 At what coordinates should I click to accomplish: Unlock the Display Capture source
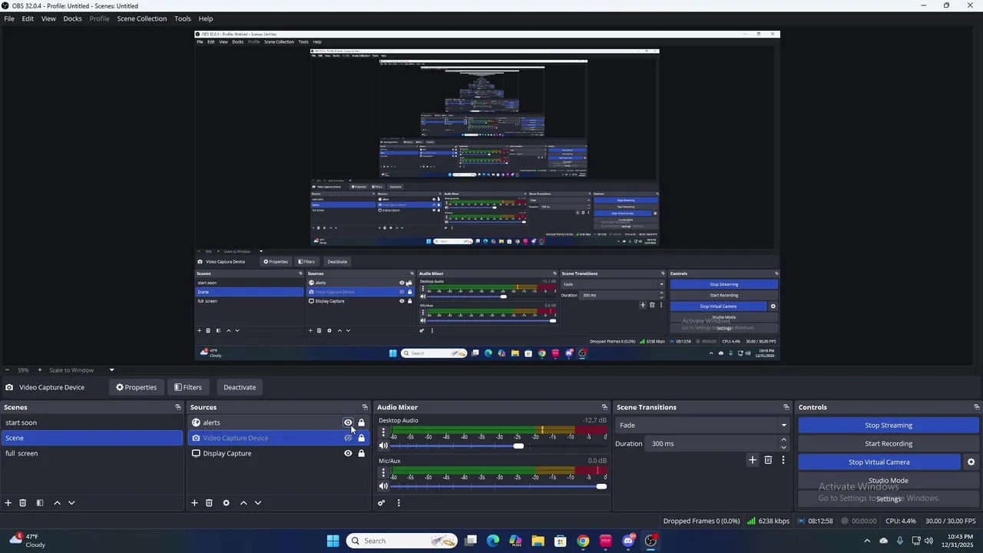click(x=361, y=453)
